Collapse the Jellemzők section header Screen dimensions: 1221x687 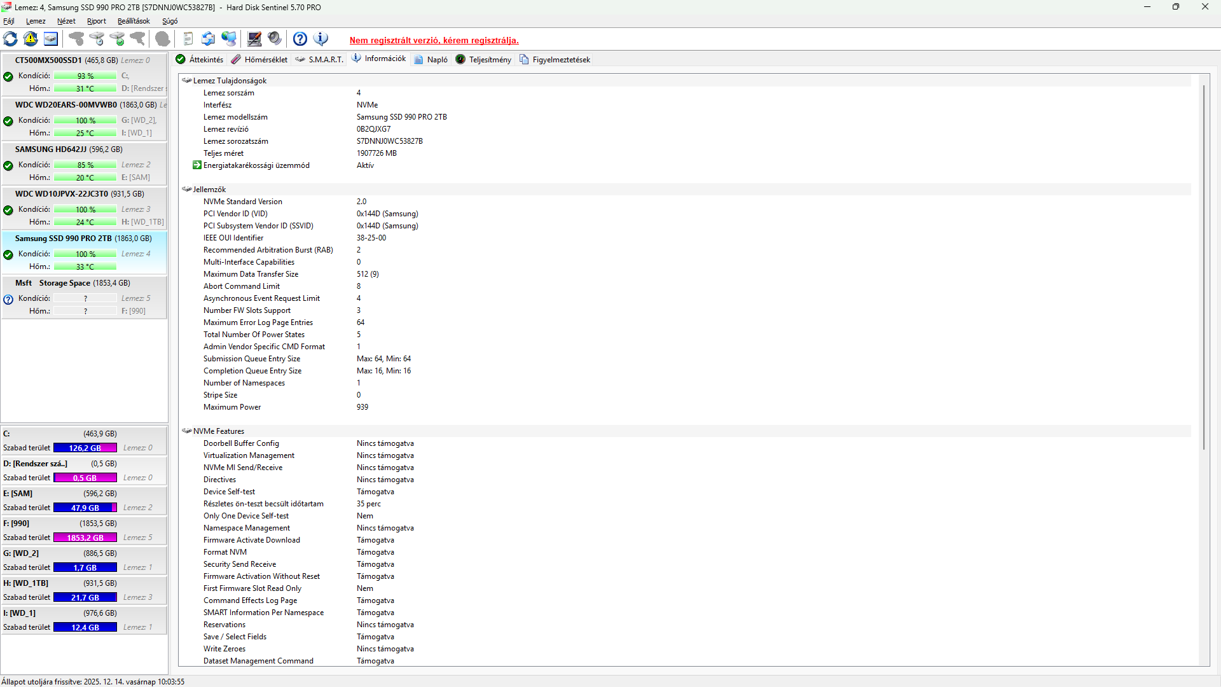(x=187, y=190)
